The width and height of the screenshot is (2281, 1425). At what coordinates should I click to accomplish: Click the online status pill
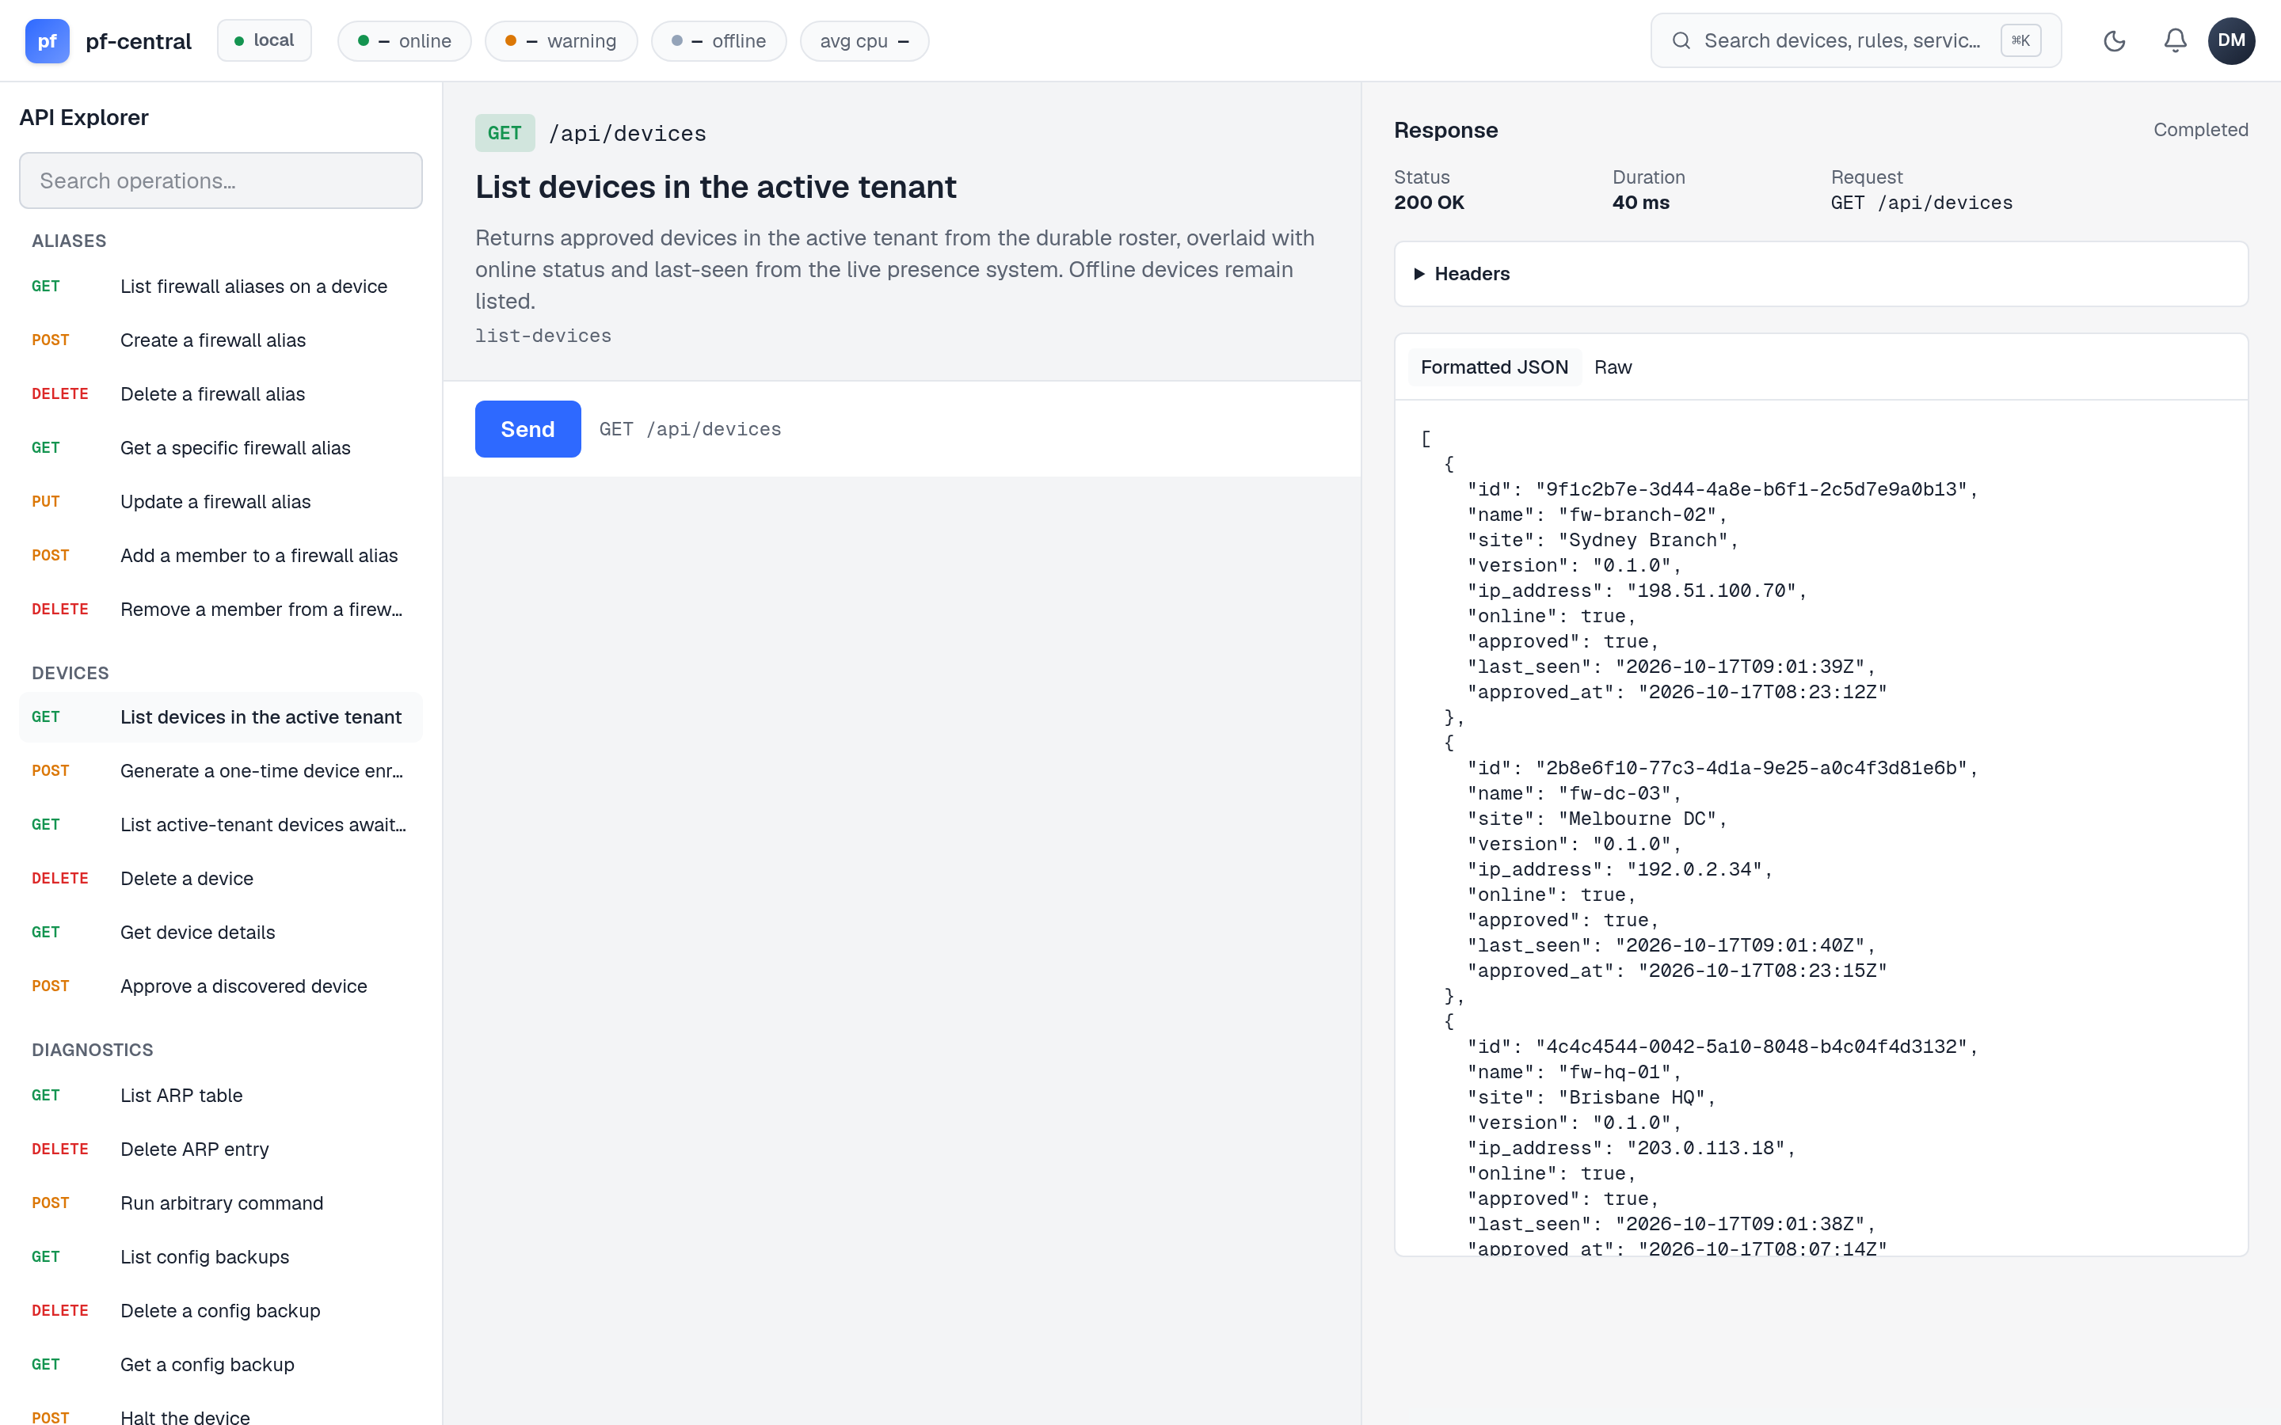405,40
